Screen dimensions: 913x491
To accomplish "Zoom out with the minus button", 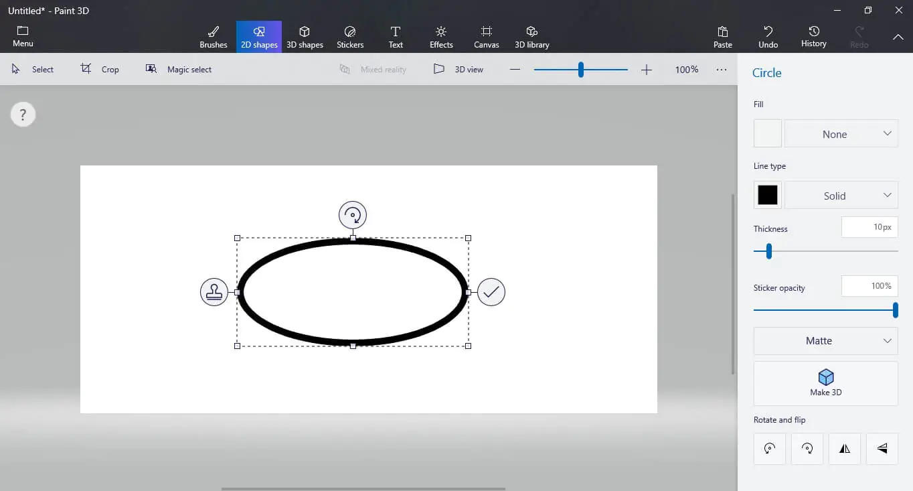I will tap(515, 69).
